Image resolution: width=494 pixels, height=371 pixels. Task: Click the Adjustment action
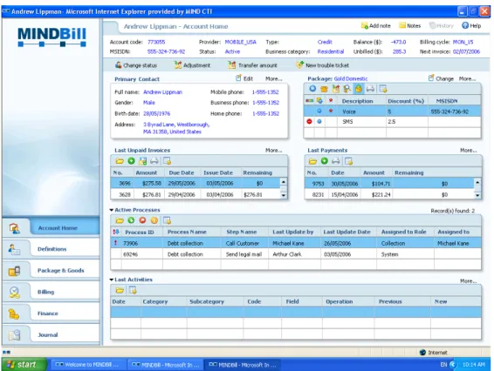(192, 65)
